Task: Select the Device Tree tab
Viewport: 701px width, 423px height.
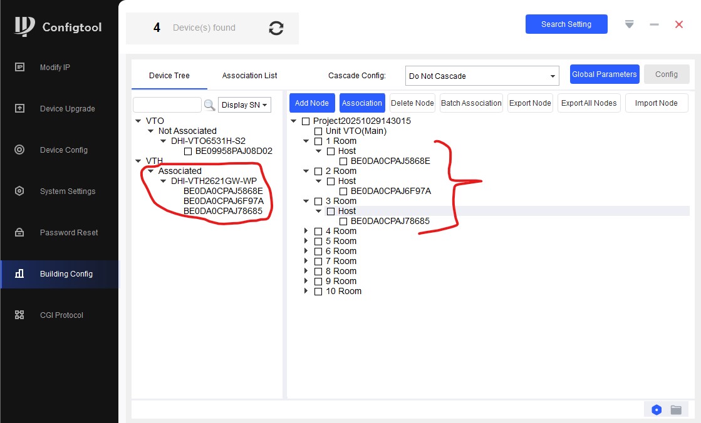Action: [169, 76]
